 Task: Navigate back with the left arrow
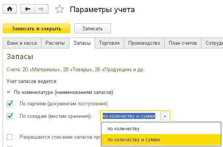pyautogui.click(x=28, y=9)
